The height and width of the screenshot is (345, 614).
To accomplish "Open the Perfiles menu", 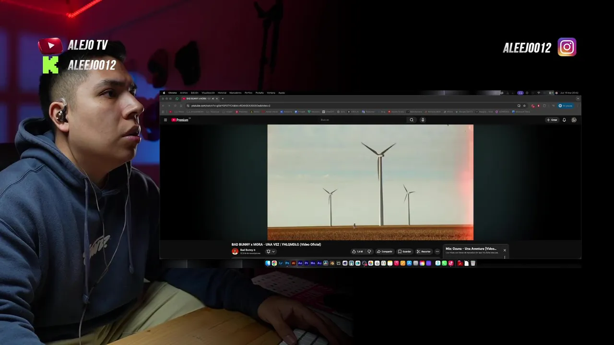I will (x=248, y=93).
